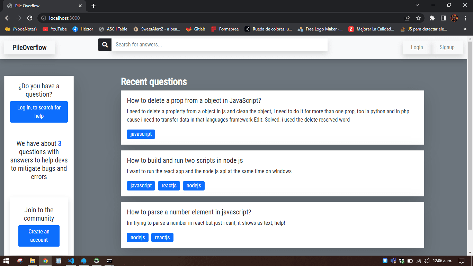The width and height of the screenshot is (473, 266).
Task: Open the Mejorar La Calidad bookmark
Action: point(372,29)
